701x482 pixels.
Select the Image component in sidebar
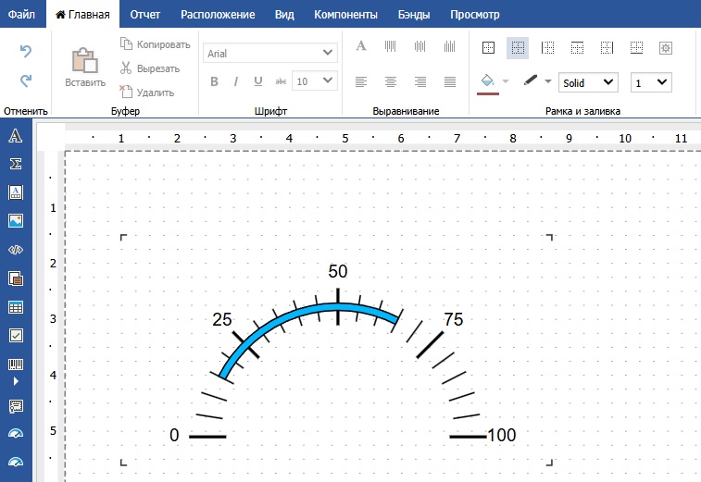tap(15, 221)
